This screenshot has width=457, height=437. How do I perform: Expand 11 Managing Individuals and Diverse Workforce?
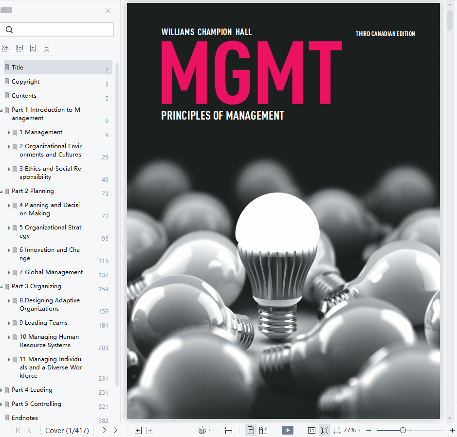point(9,360)
